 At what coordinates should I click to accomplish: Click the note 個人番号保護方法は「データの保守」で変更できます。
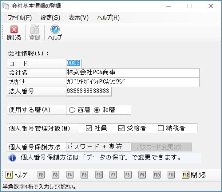[101, 158]
